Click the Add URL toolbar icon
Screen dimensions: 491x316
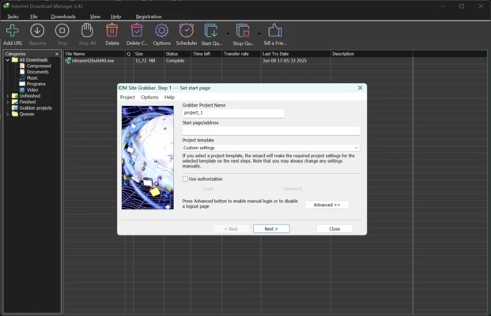(x=13, y=31)
